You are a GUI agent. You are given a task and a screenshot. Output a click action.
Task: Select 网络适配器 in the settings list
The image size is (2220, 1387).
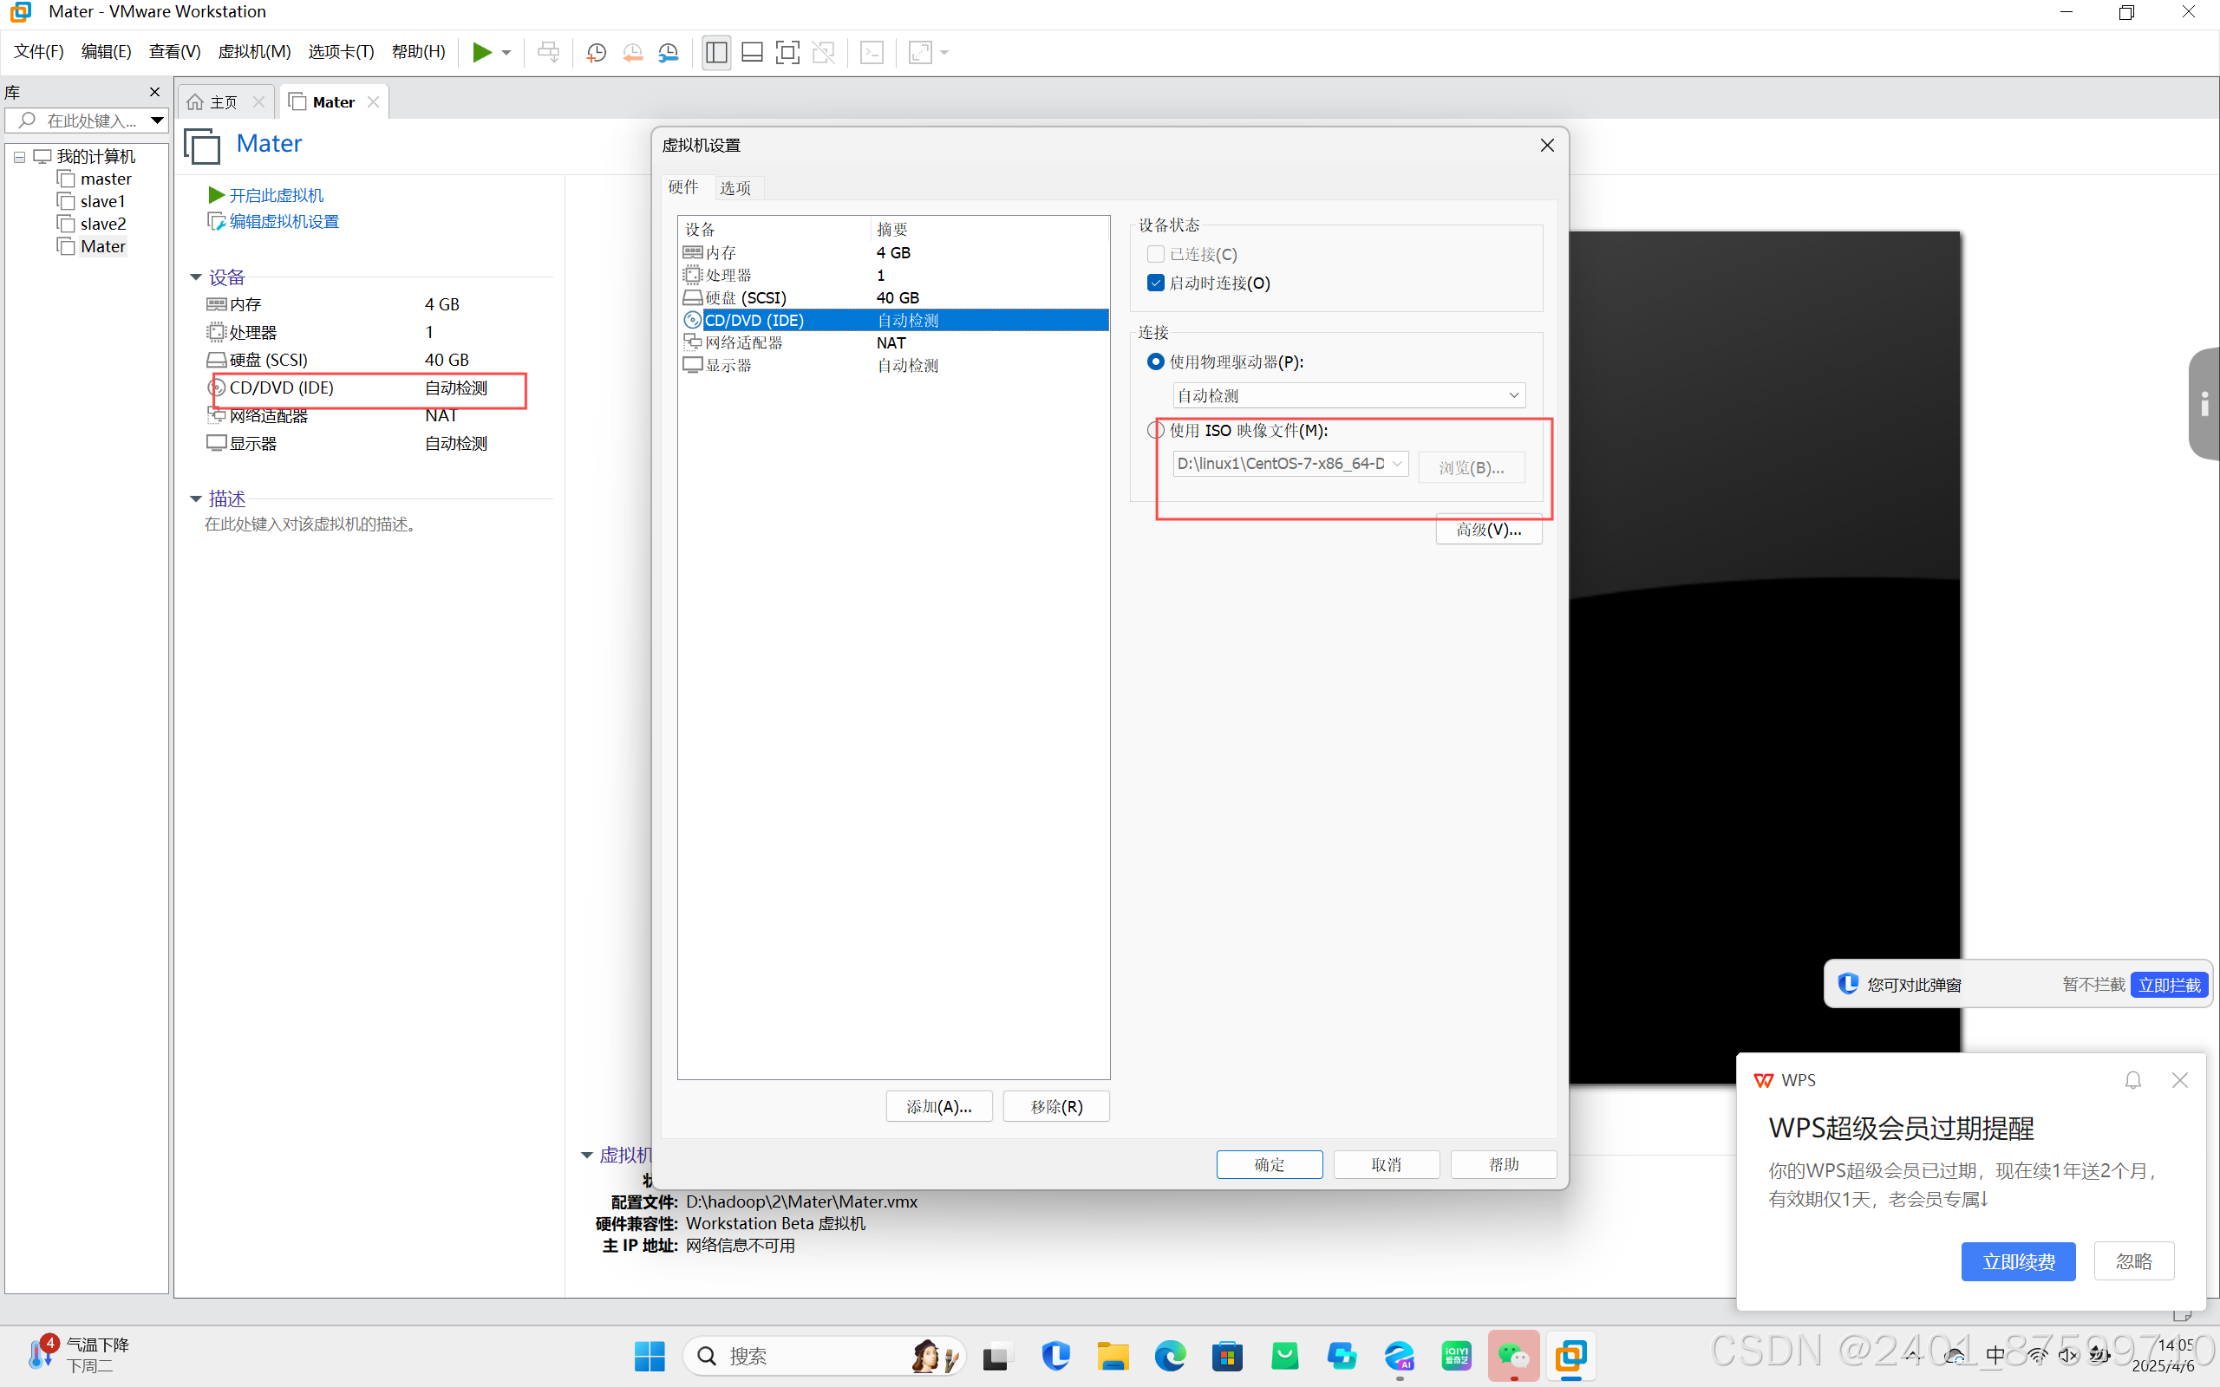(893, 343)
